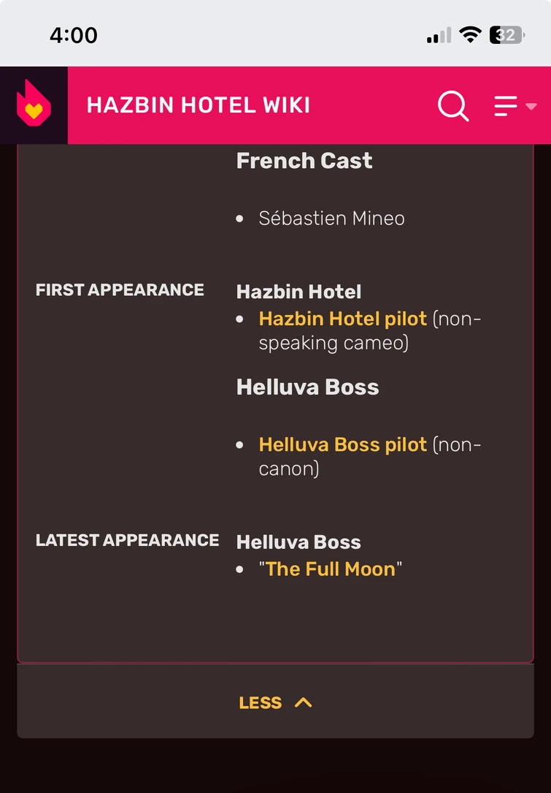Open the wiki search with the magnifying glass icon
Screen dimensions: 551x793
coord(452,106)
